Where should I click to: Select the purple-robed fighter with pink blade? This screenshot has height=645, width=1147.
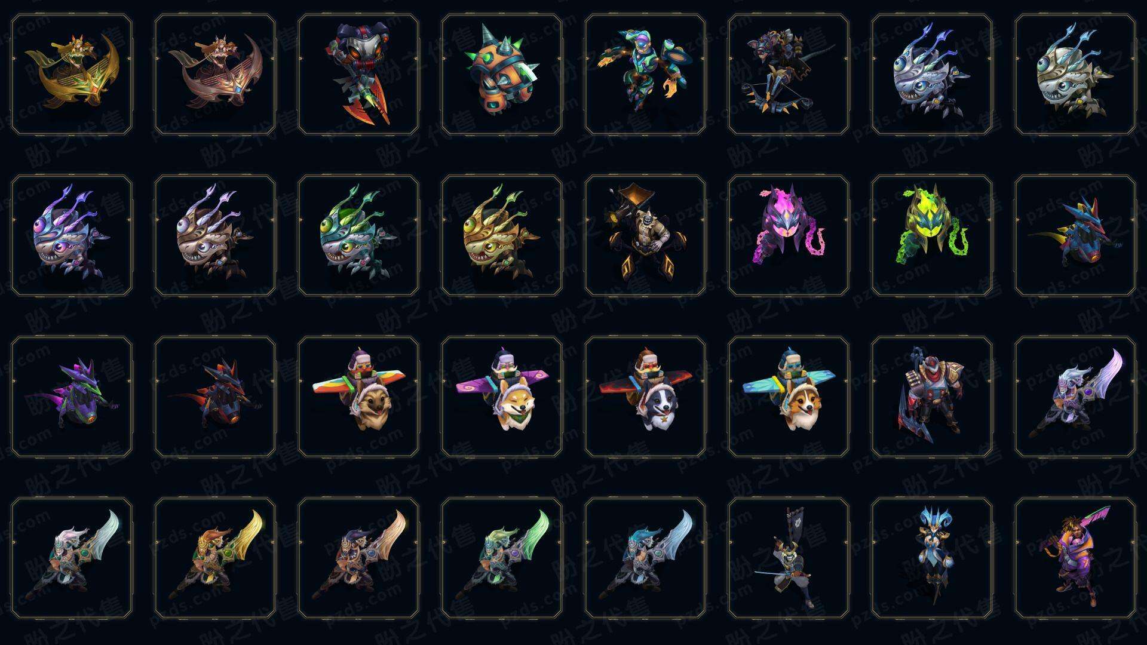click(x=1075, y=558)
